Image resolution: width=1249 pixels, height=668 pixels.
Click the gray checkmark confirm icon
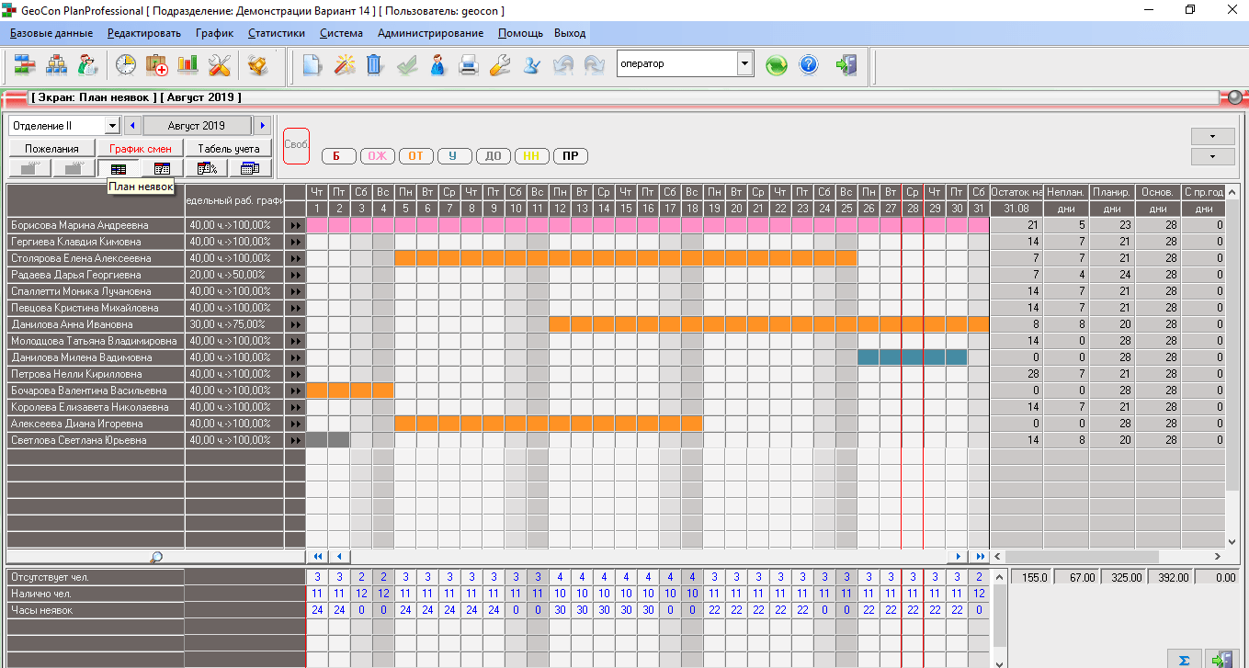click(x=407, y=65)
